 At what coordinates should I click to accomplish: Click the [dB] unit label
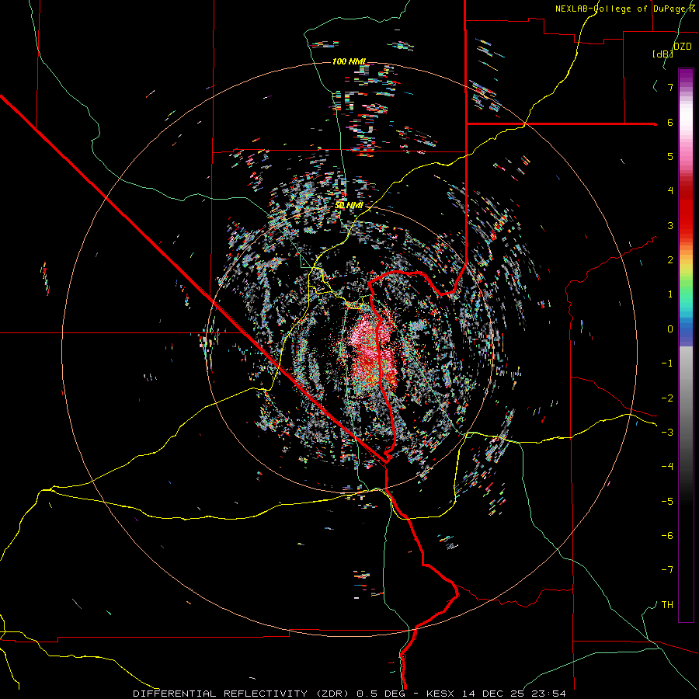coord(663,54)
